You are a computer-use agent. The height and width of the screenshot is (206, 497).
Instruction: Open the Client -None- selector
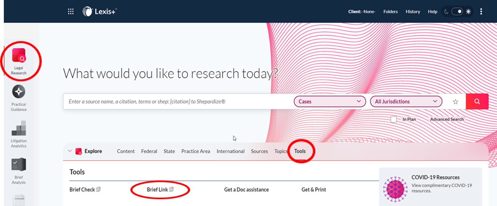tap(362, 11)
